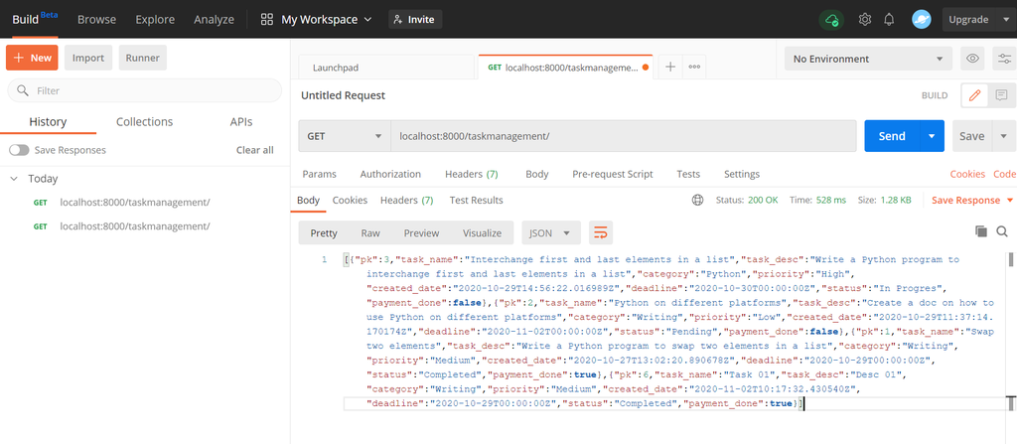This screenshot has height=444, width=1017.
Task: Open the JSON format dropdown
Action: tap(550, 232)
